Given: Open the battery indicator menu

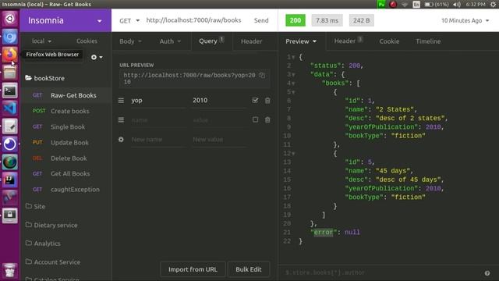Looking at the screenshot, I should 437,4.
